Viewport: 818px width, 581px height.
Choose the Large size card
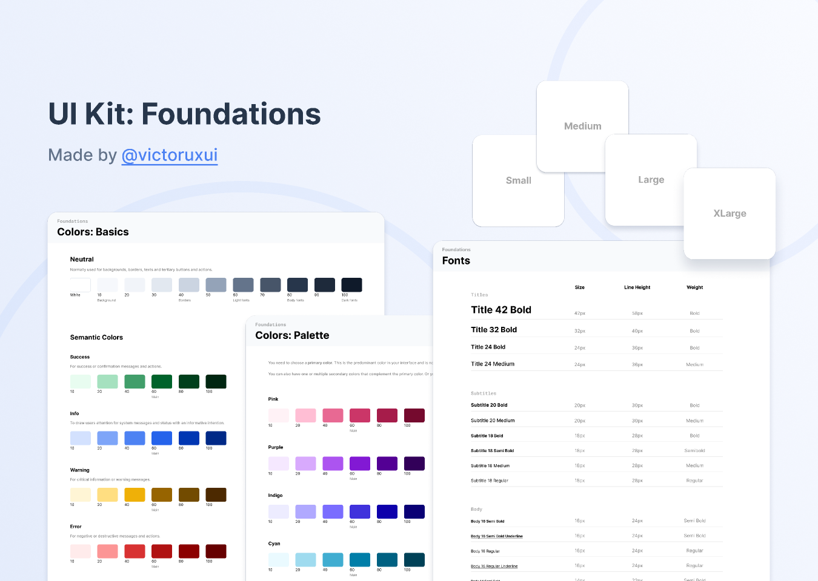[651, 180]
